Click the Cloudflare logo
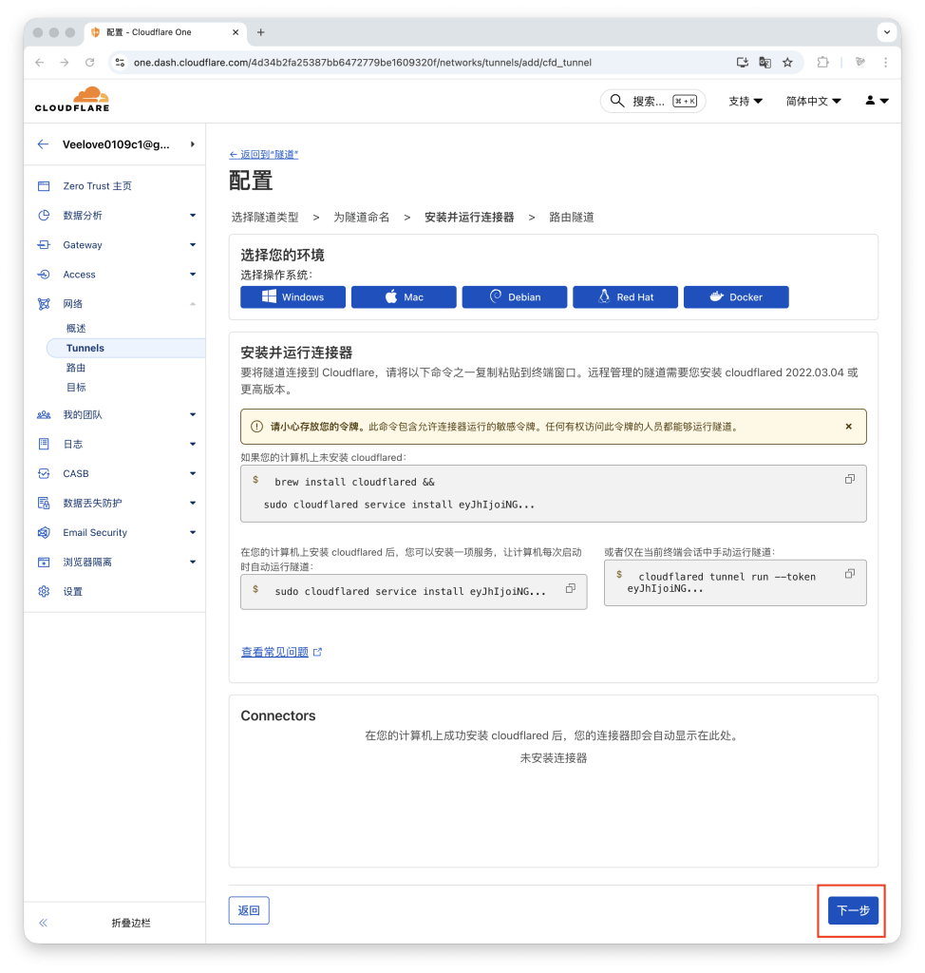 pos(71,99)
